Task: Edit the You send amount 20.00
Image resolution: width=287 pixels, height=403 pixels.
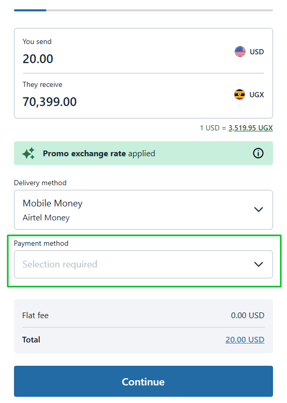Action: pos(38,59)
